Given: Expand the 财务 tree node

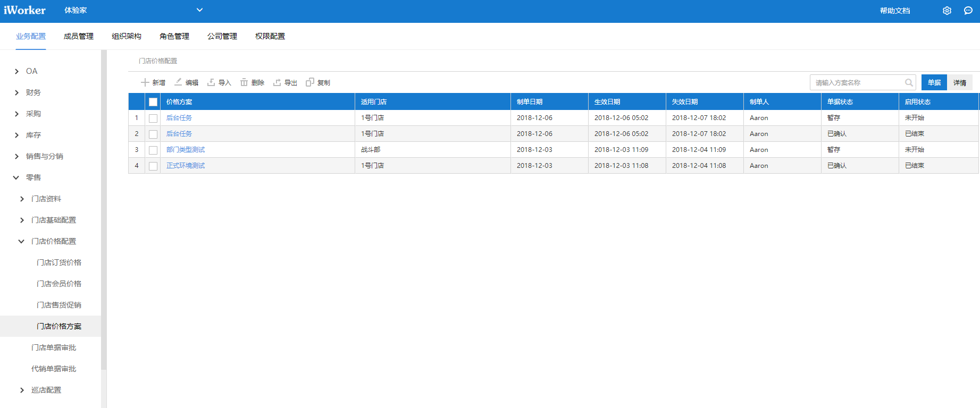Looking at the screenshot, I should [17, 92].
